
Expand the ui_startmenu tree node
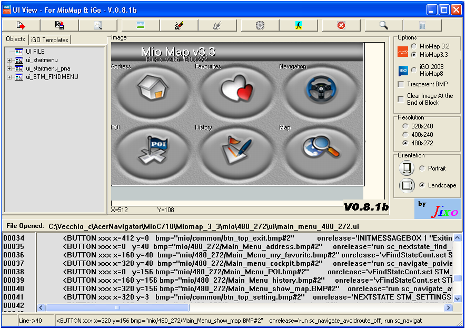pos(9,61)
